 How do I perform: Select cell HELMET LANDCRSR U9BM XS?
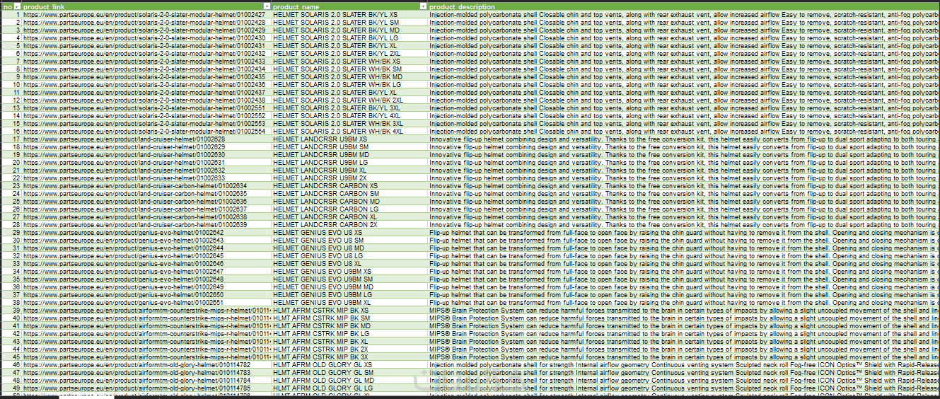[x=349, y=139]
